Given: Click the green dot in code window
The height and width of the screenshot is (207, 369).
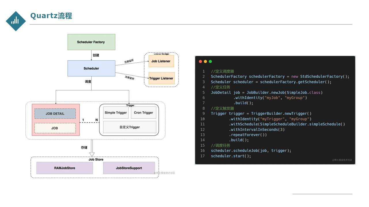Looking at the screenshot, I should (x=210, y=62).
